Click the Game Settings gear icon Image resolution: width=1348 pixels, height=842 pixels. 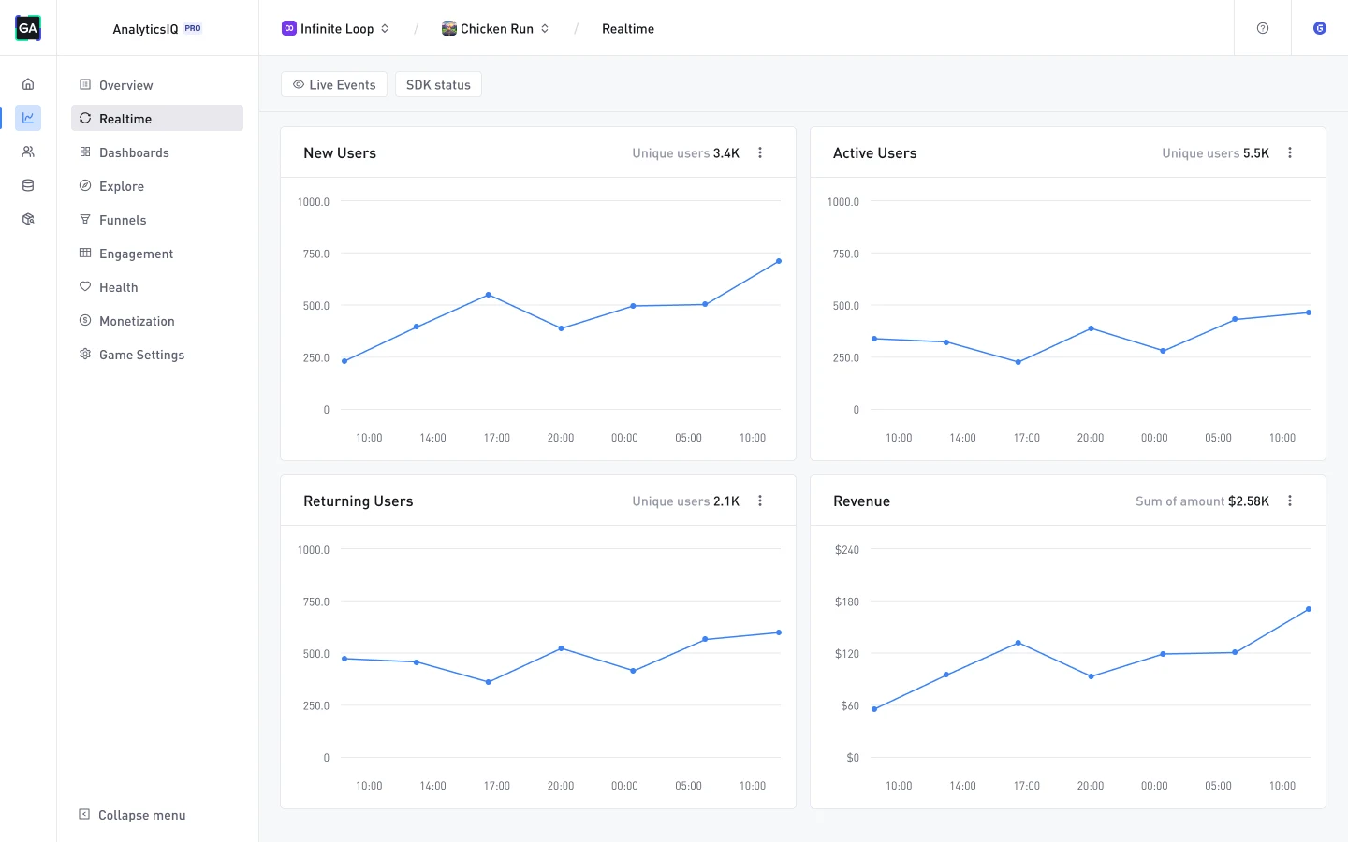(x=85, y=354)
